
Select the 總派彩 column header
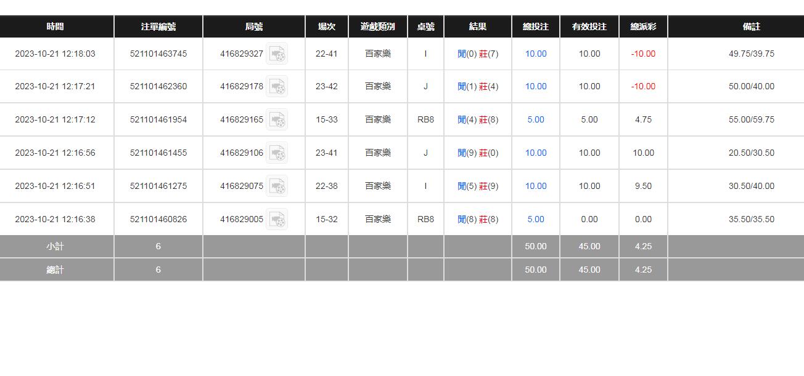(x=643, y=27)
